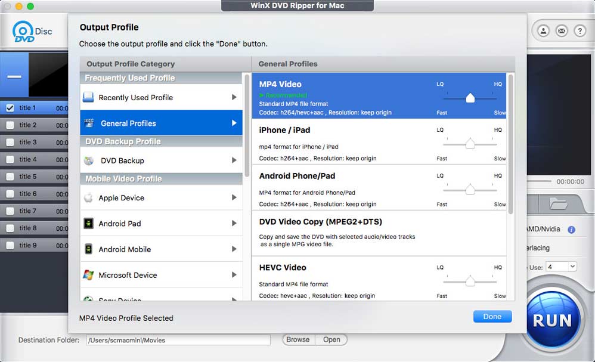This screenshot has width=595, height=362.
Task: Click the Microsoft Device Windows icon
Action: pyautogui.click(x=88, y=275)
